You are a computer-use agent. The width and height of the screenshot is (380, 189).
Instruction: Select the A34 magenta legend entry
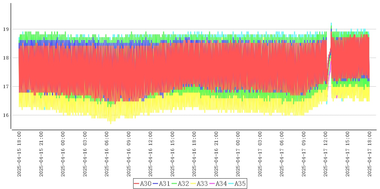218,183
